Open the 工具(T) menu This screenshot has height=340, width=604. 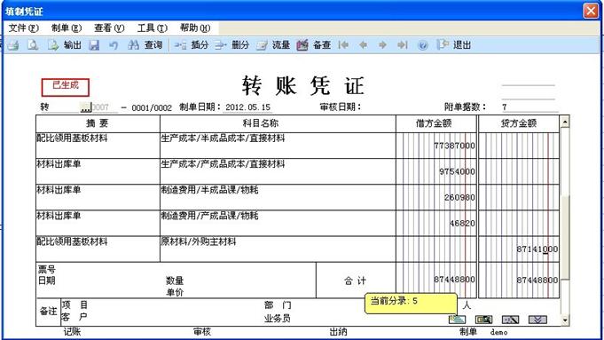[153, 28]
